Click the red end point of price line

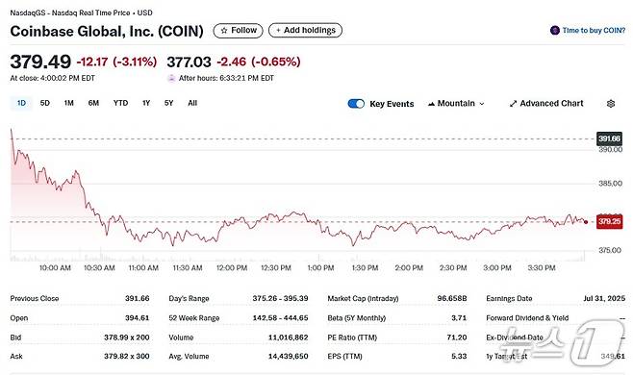586,222
